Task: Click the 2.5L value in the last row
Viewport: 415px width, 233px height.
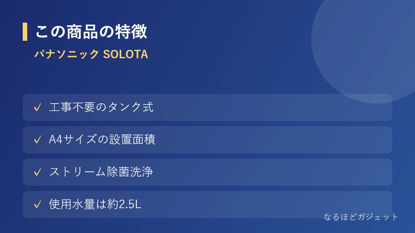Action: coord(130,205)
